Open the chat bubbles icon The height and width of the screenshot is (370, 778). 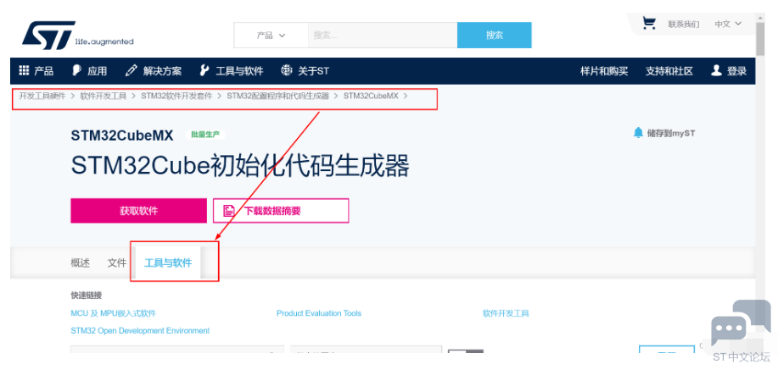pos(741,324)
